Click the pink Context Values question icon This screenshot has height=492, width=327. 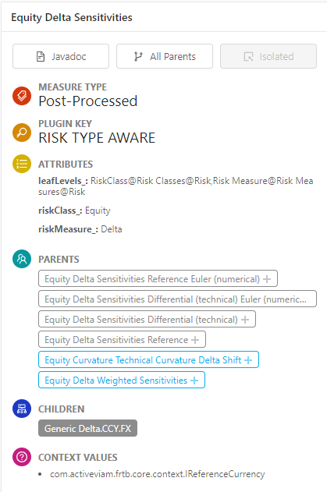(22, 457)
